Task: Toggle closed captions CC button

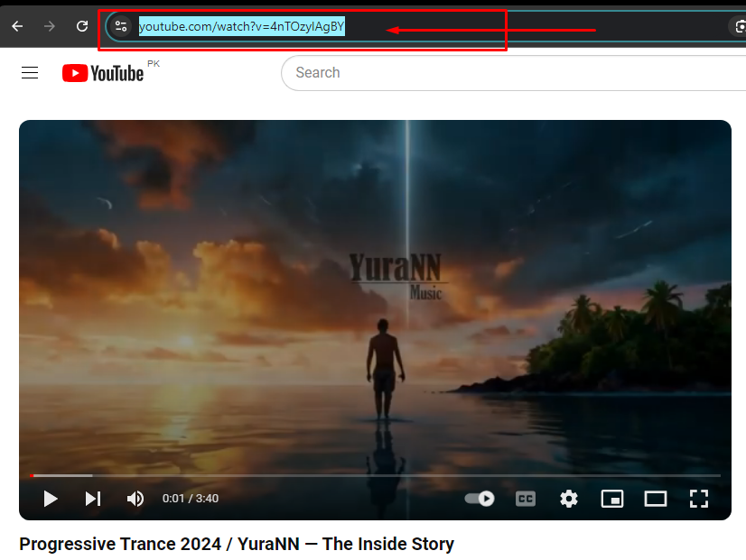Action: pyautogui.click(x=526, y=499)
